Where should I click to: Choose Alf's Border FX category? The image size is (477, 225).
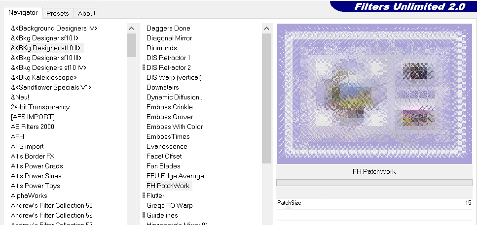click(33, 156)
